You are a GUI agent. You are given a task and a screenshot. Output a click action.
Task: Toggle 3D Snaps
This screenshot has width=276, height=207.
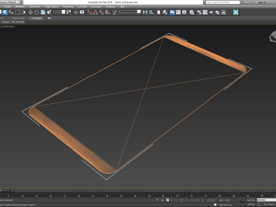coord(90,12)
